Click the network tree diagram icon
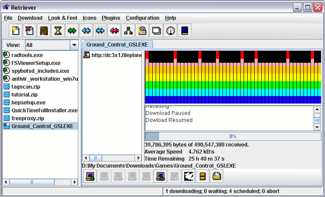This screenshot has height=197, width=325. [x=128, y=31]
